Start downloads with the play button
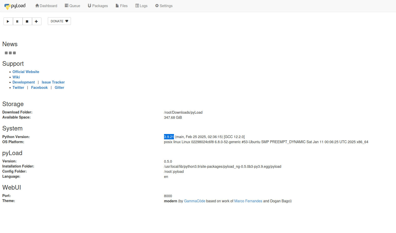 tap(8, 21)
